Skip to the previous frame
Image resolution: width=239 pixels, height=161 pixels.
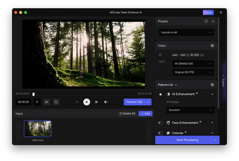click(x=77, y=102)
